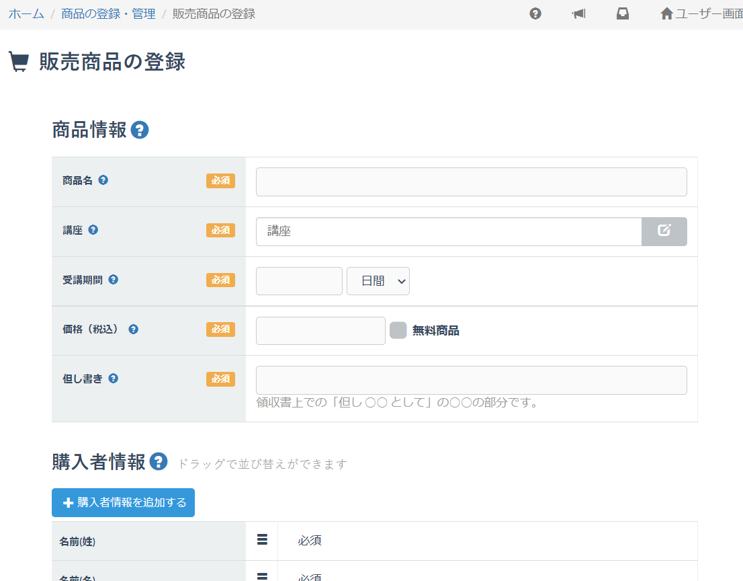743x581 pixels.
Task: Toggle the 無料商品 checkbox
Action: tap(398, 330)
